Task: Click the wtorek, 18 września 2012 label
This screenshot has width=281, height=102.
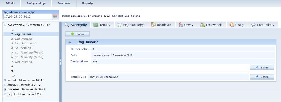Action: tap(25, 80)
